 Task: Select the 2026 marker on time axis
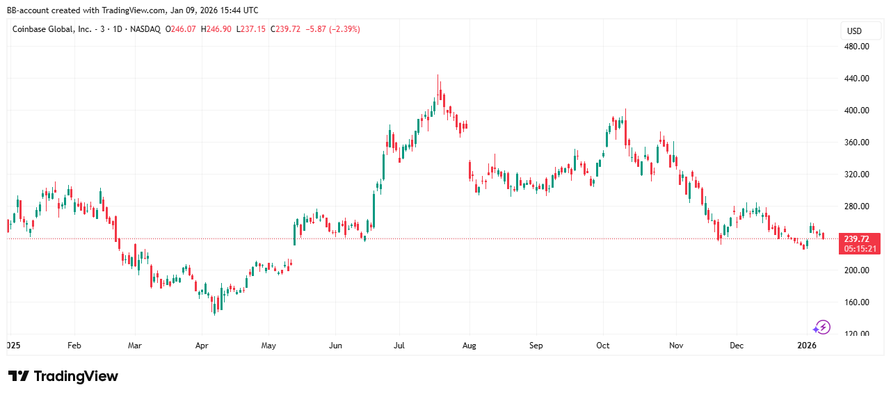[806, 345]
